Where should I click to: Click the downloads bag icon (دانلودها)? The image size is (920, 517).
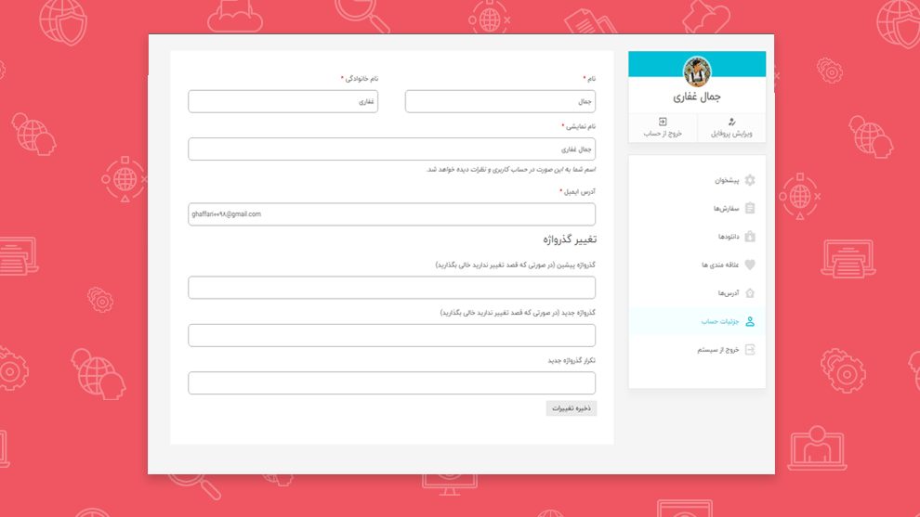[750, 237]
